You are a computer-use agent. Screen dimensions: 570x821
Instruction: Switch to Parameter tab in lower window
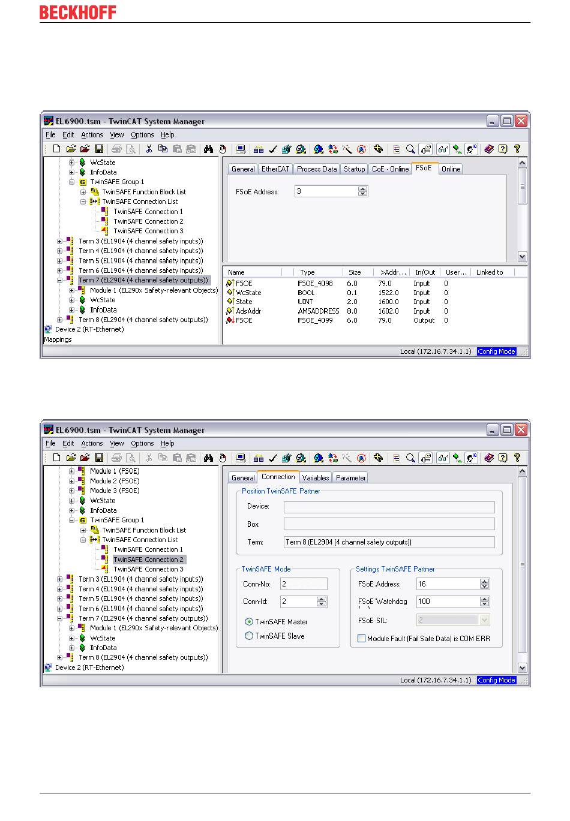pos(350,478)
